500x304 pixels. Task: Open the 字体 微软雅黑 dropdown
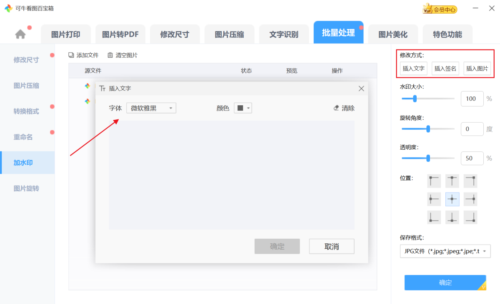151,108
